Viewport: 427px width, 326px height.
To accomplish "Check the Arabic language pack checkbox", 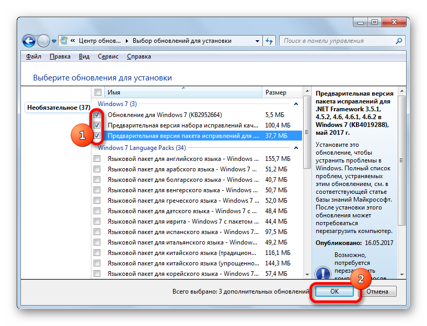I will point(97,169).
